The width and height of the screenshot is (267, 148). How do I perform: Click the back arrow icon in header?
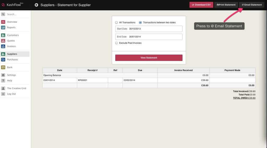click(x=37, y=5)
